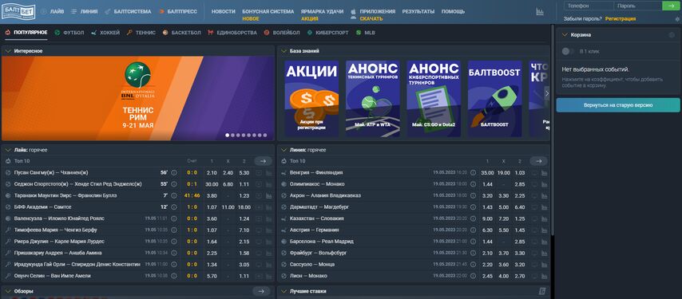Collapse the Интересное section
682x299 pixels.
(x=8, y=51)
